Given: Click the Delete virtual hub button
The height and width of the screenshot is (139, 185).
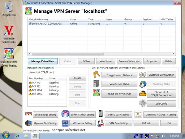Looking at the screenshot, I should (x=169, y=61).
